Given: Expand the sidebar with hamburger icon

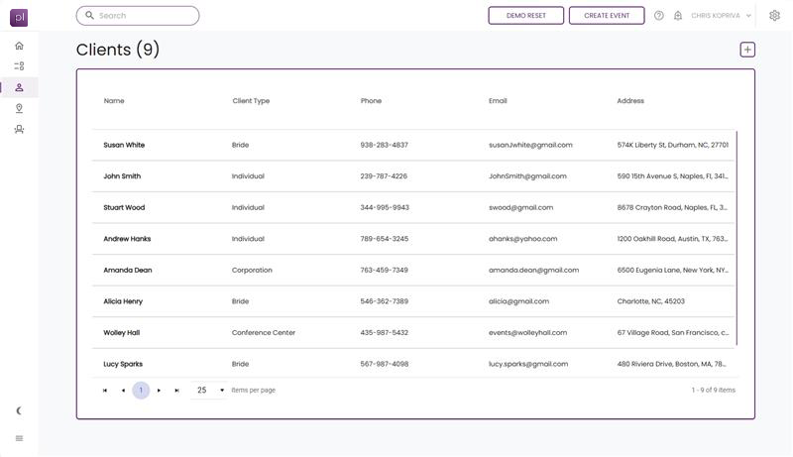Looking at the screenshot, I should [19, 438].
